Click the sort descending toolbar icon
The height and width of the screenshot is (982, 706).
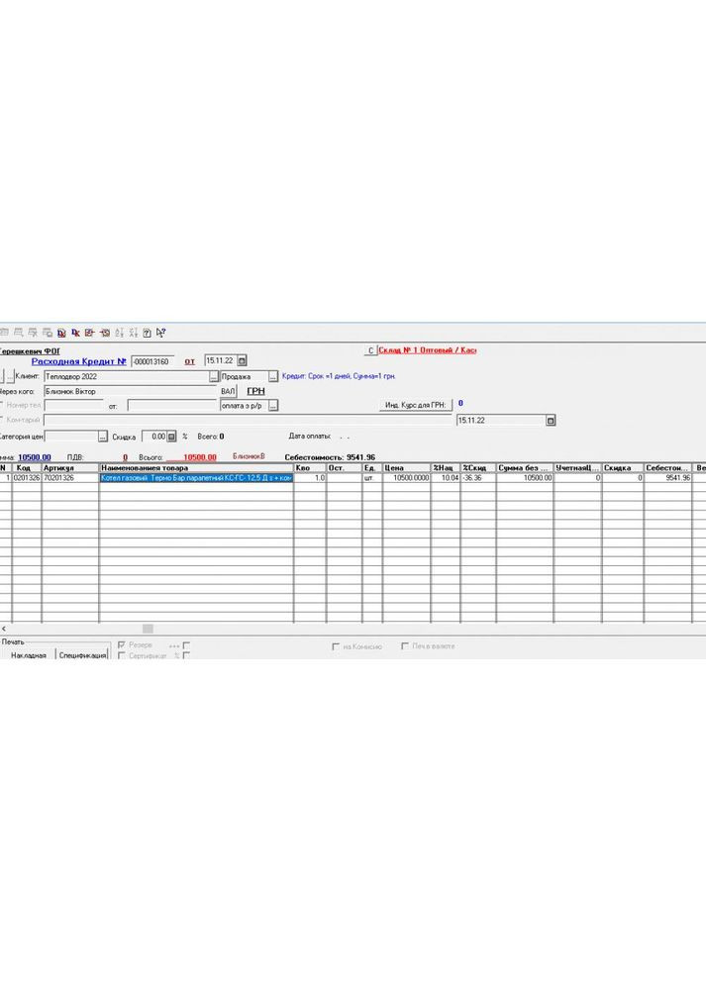point(133,333)
